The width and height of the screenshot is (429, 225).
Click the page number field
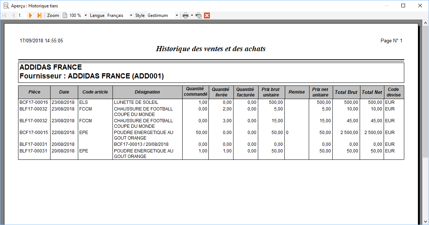tap(22, 15)
